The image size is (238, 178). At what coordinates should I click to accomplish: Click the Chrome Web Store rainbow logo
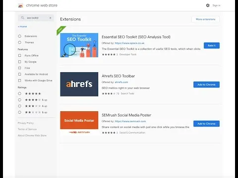click(21, 5)
